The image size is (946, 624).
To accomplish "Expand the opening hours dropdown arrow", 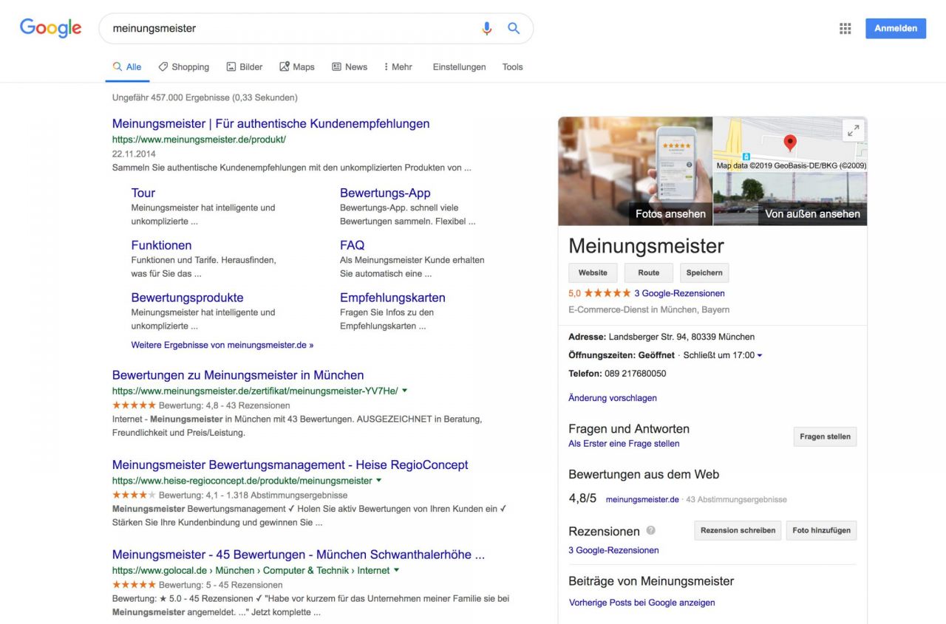I will 760,356.
